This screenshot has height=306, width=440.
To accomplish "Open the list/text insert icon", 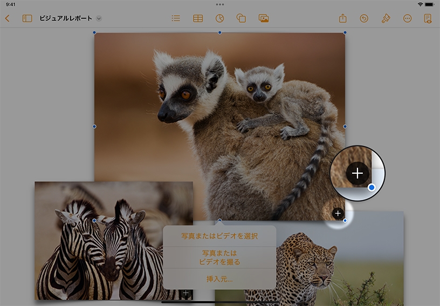I will pyautogui.click(x=176, y=18).
